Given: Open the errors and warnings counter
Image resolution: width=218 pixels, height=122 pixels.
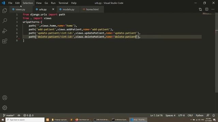Looking at the screenshot, I should 28,115.
